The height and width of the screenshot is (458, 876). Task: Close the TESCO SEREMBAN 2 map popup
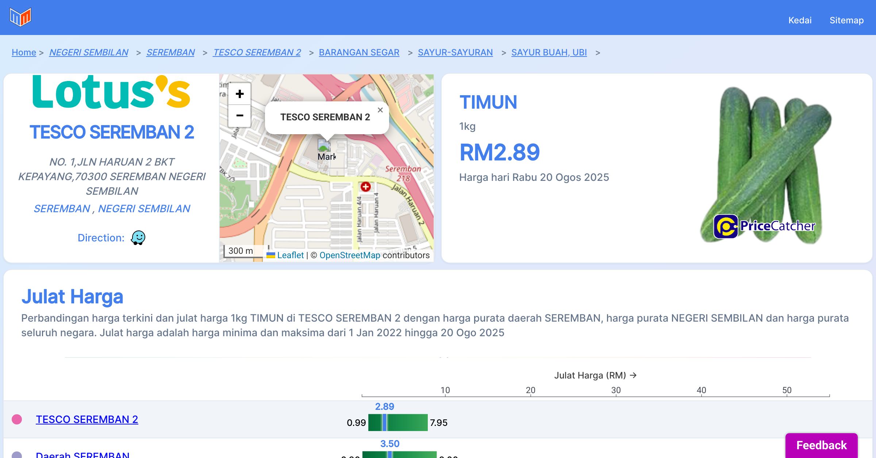click(380, 110)
